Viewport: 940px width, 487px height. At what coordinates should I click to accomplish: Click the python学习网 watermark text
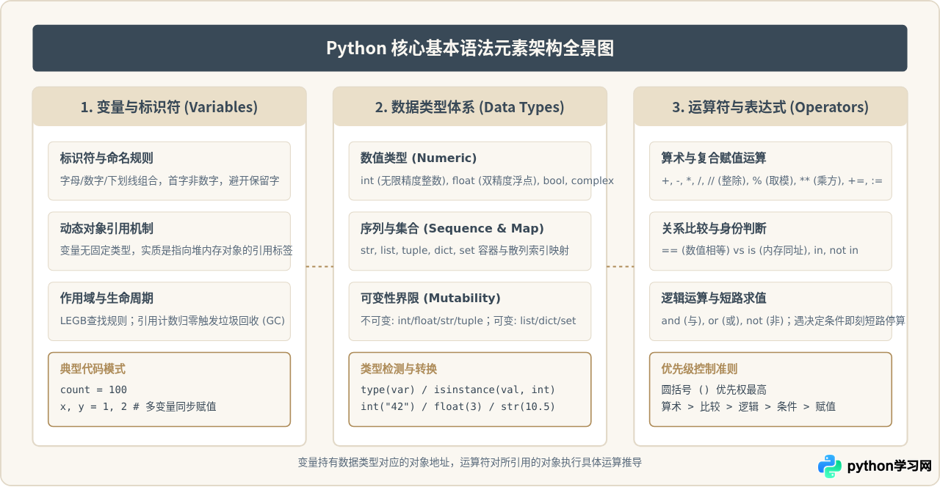(x=889, y=466)
